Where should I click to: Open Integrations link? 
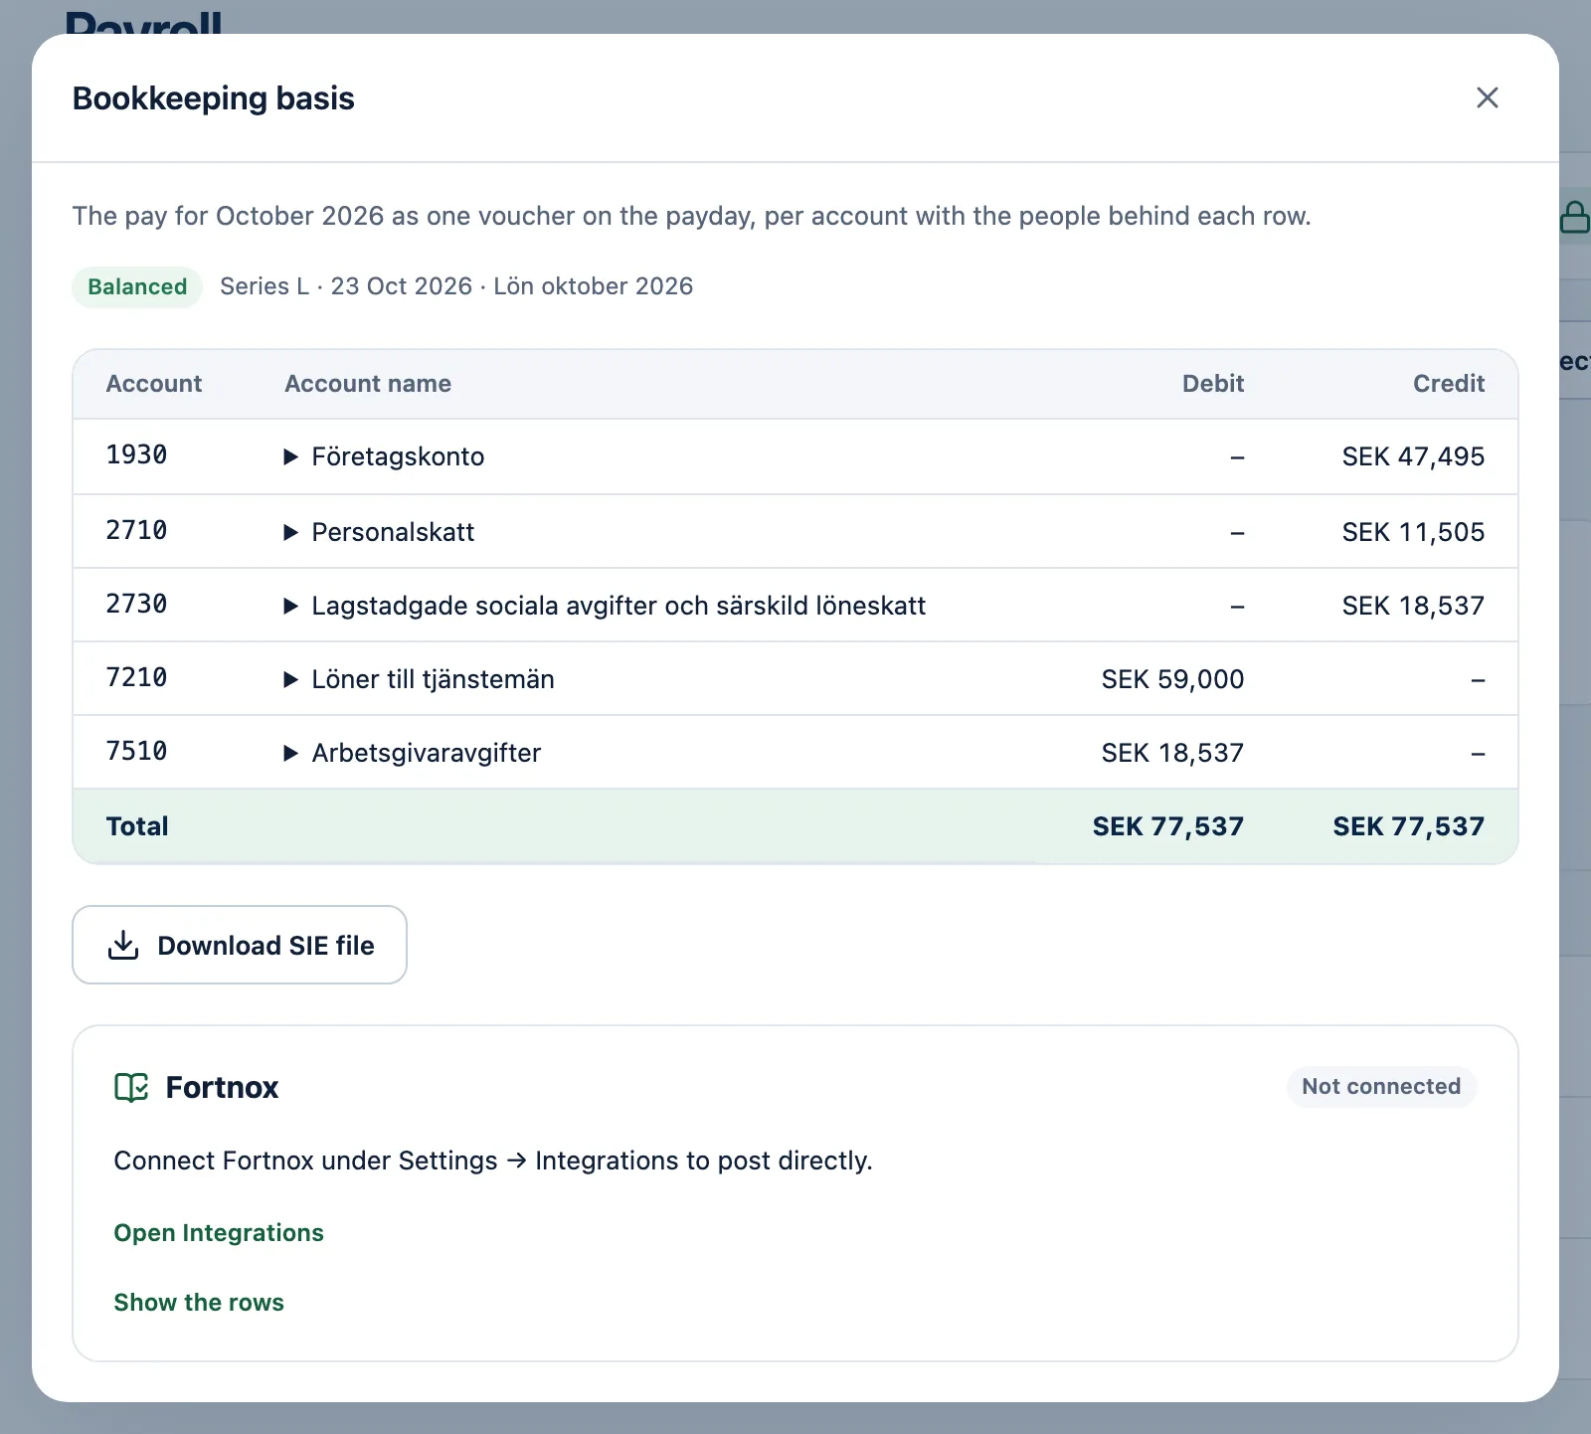[219, 1233]
